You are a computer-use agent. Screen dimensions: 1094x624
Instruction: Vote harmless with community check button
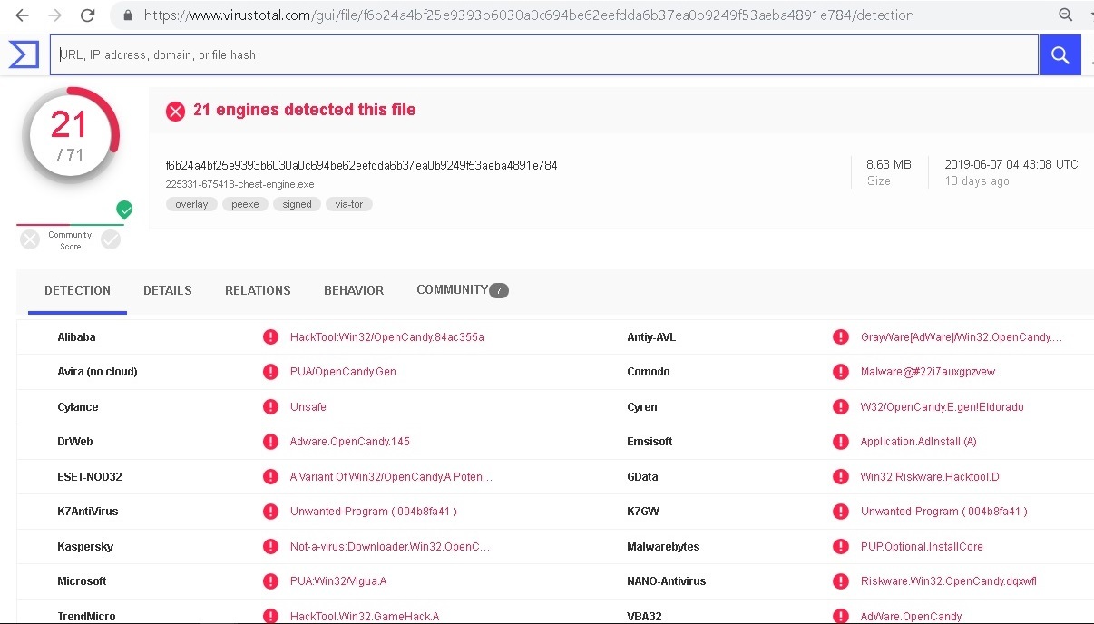tap(111, 239)
